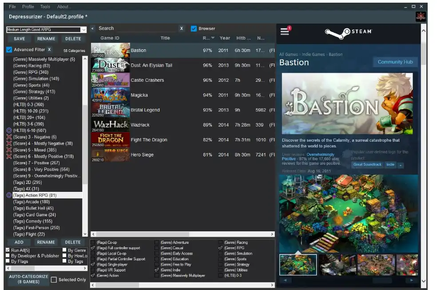Collapse panel with the arrow left of Search
The height and width of the screenshot is (290, 437).
(92, 28)
